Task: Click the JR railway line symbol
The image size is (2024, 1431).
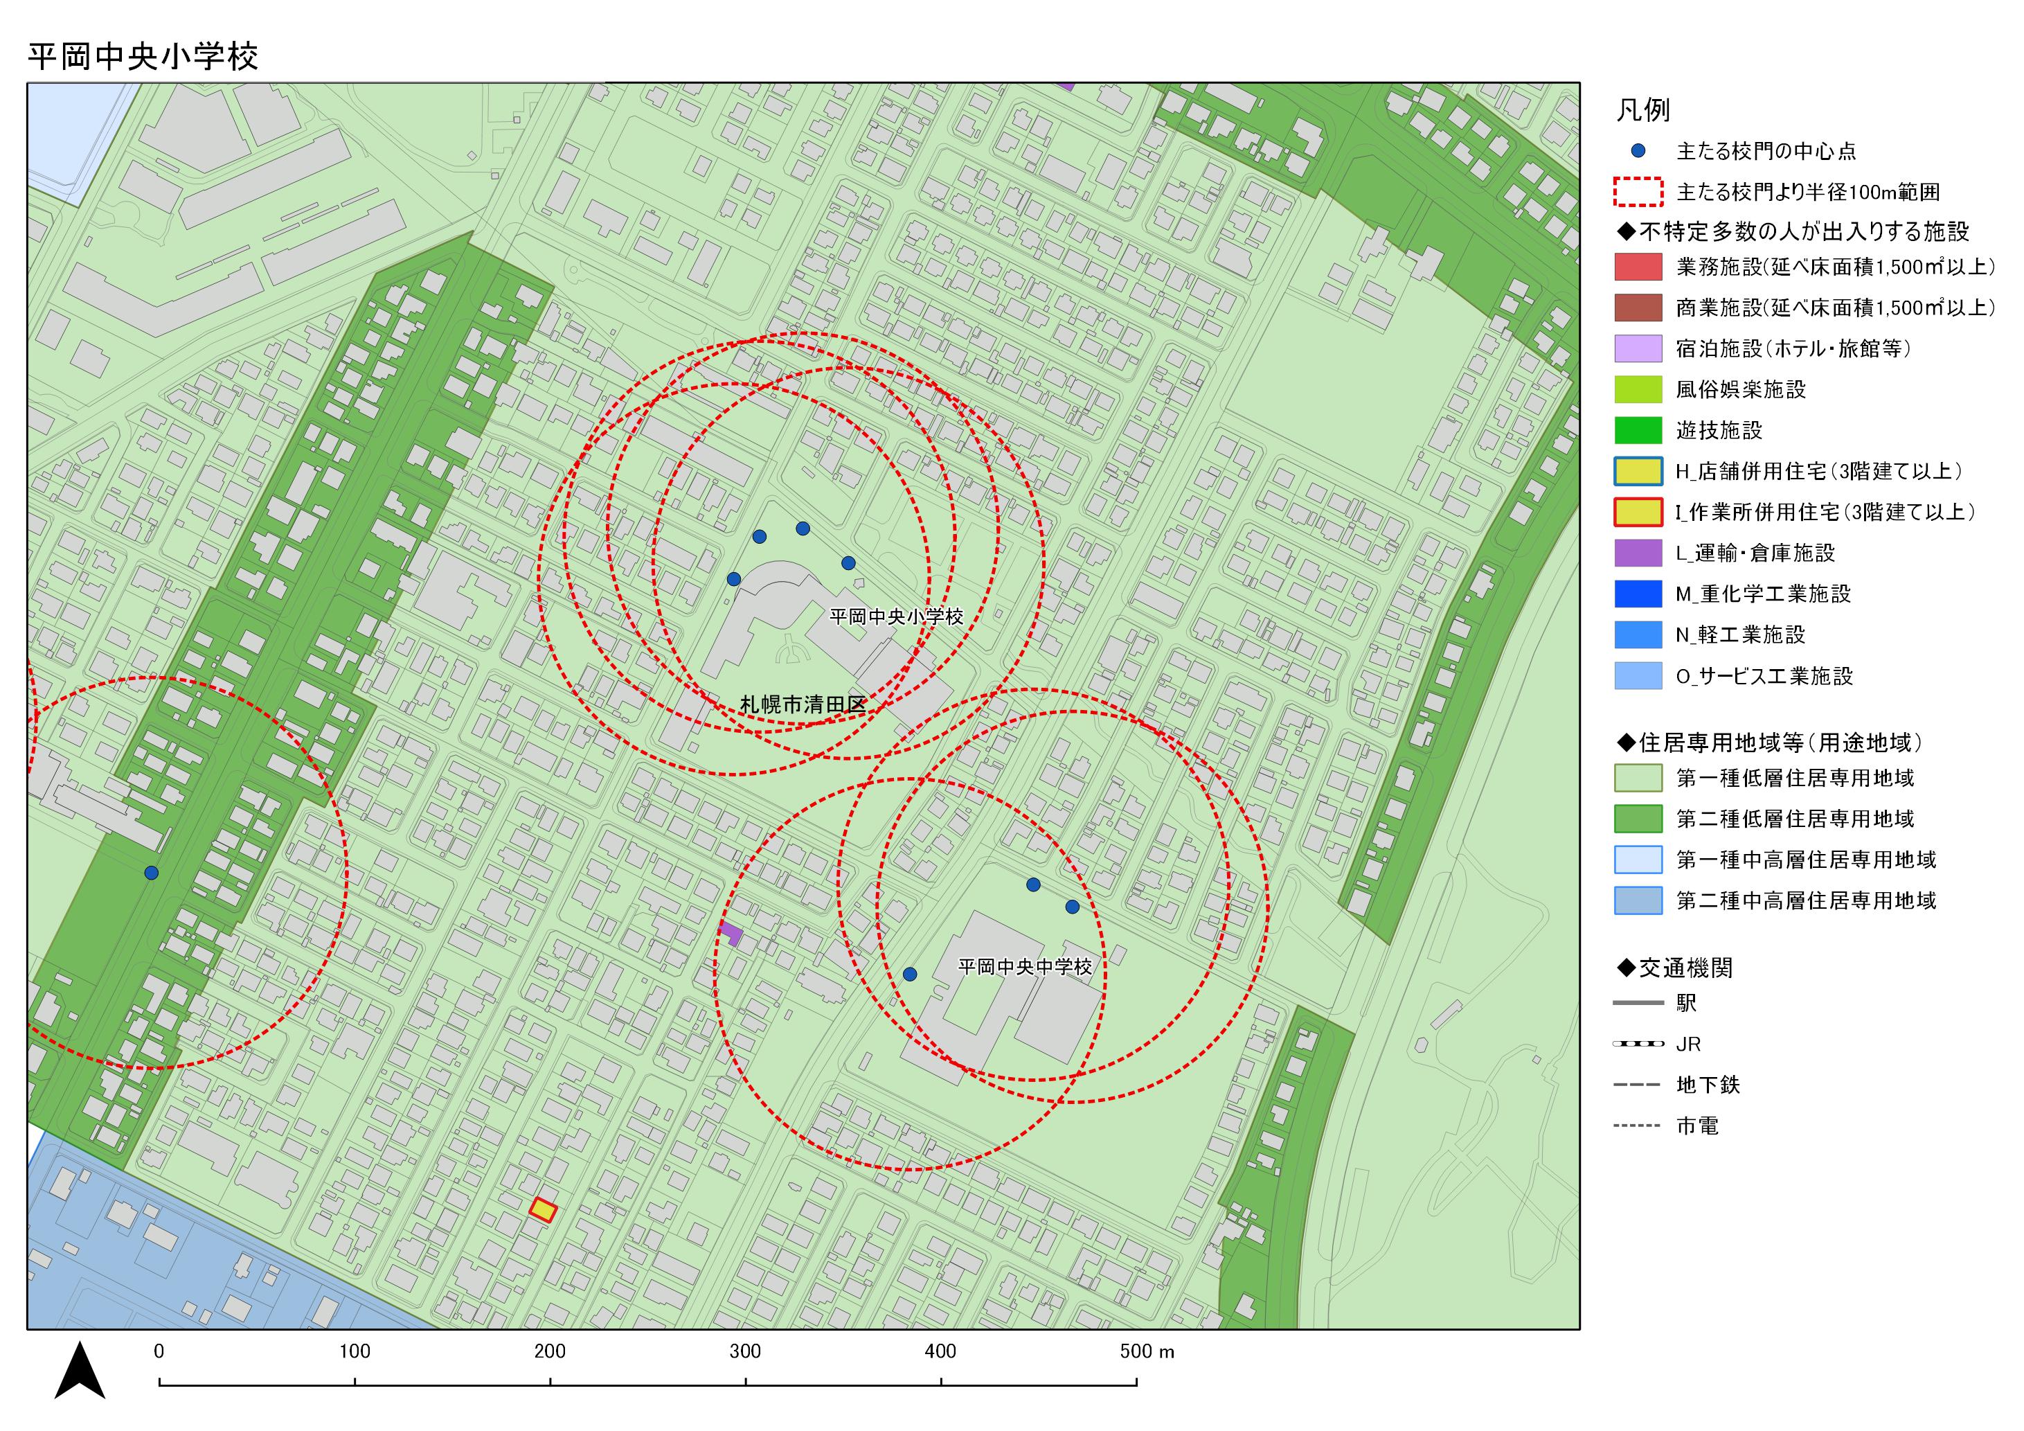Action: [1638, 1044]
